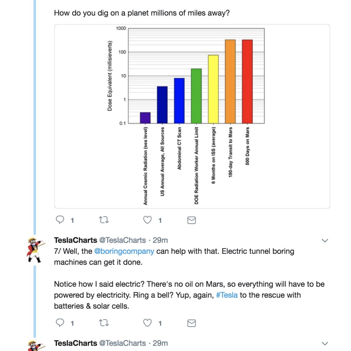
Task: Click the red 500 Days on Mars bar
Action: click(x=247, y=82)
